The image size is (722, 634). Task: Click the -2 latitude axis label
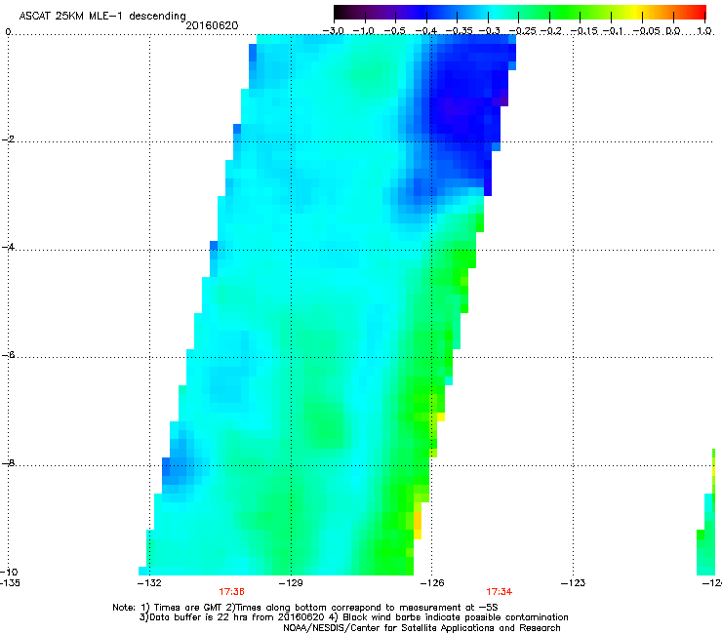click(x=8, y=139)
